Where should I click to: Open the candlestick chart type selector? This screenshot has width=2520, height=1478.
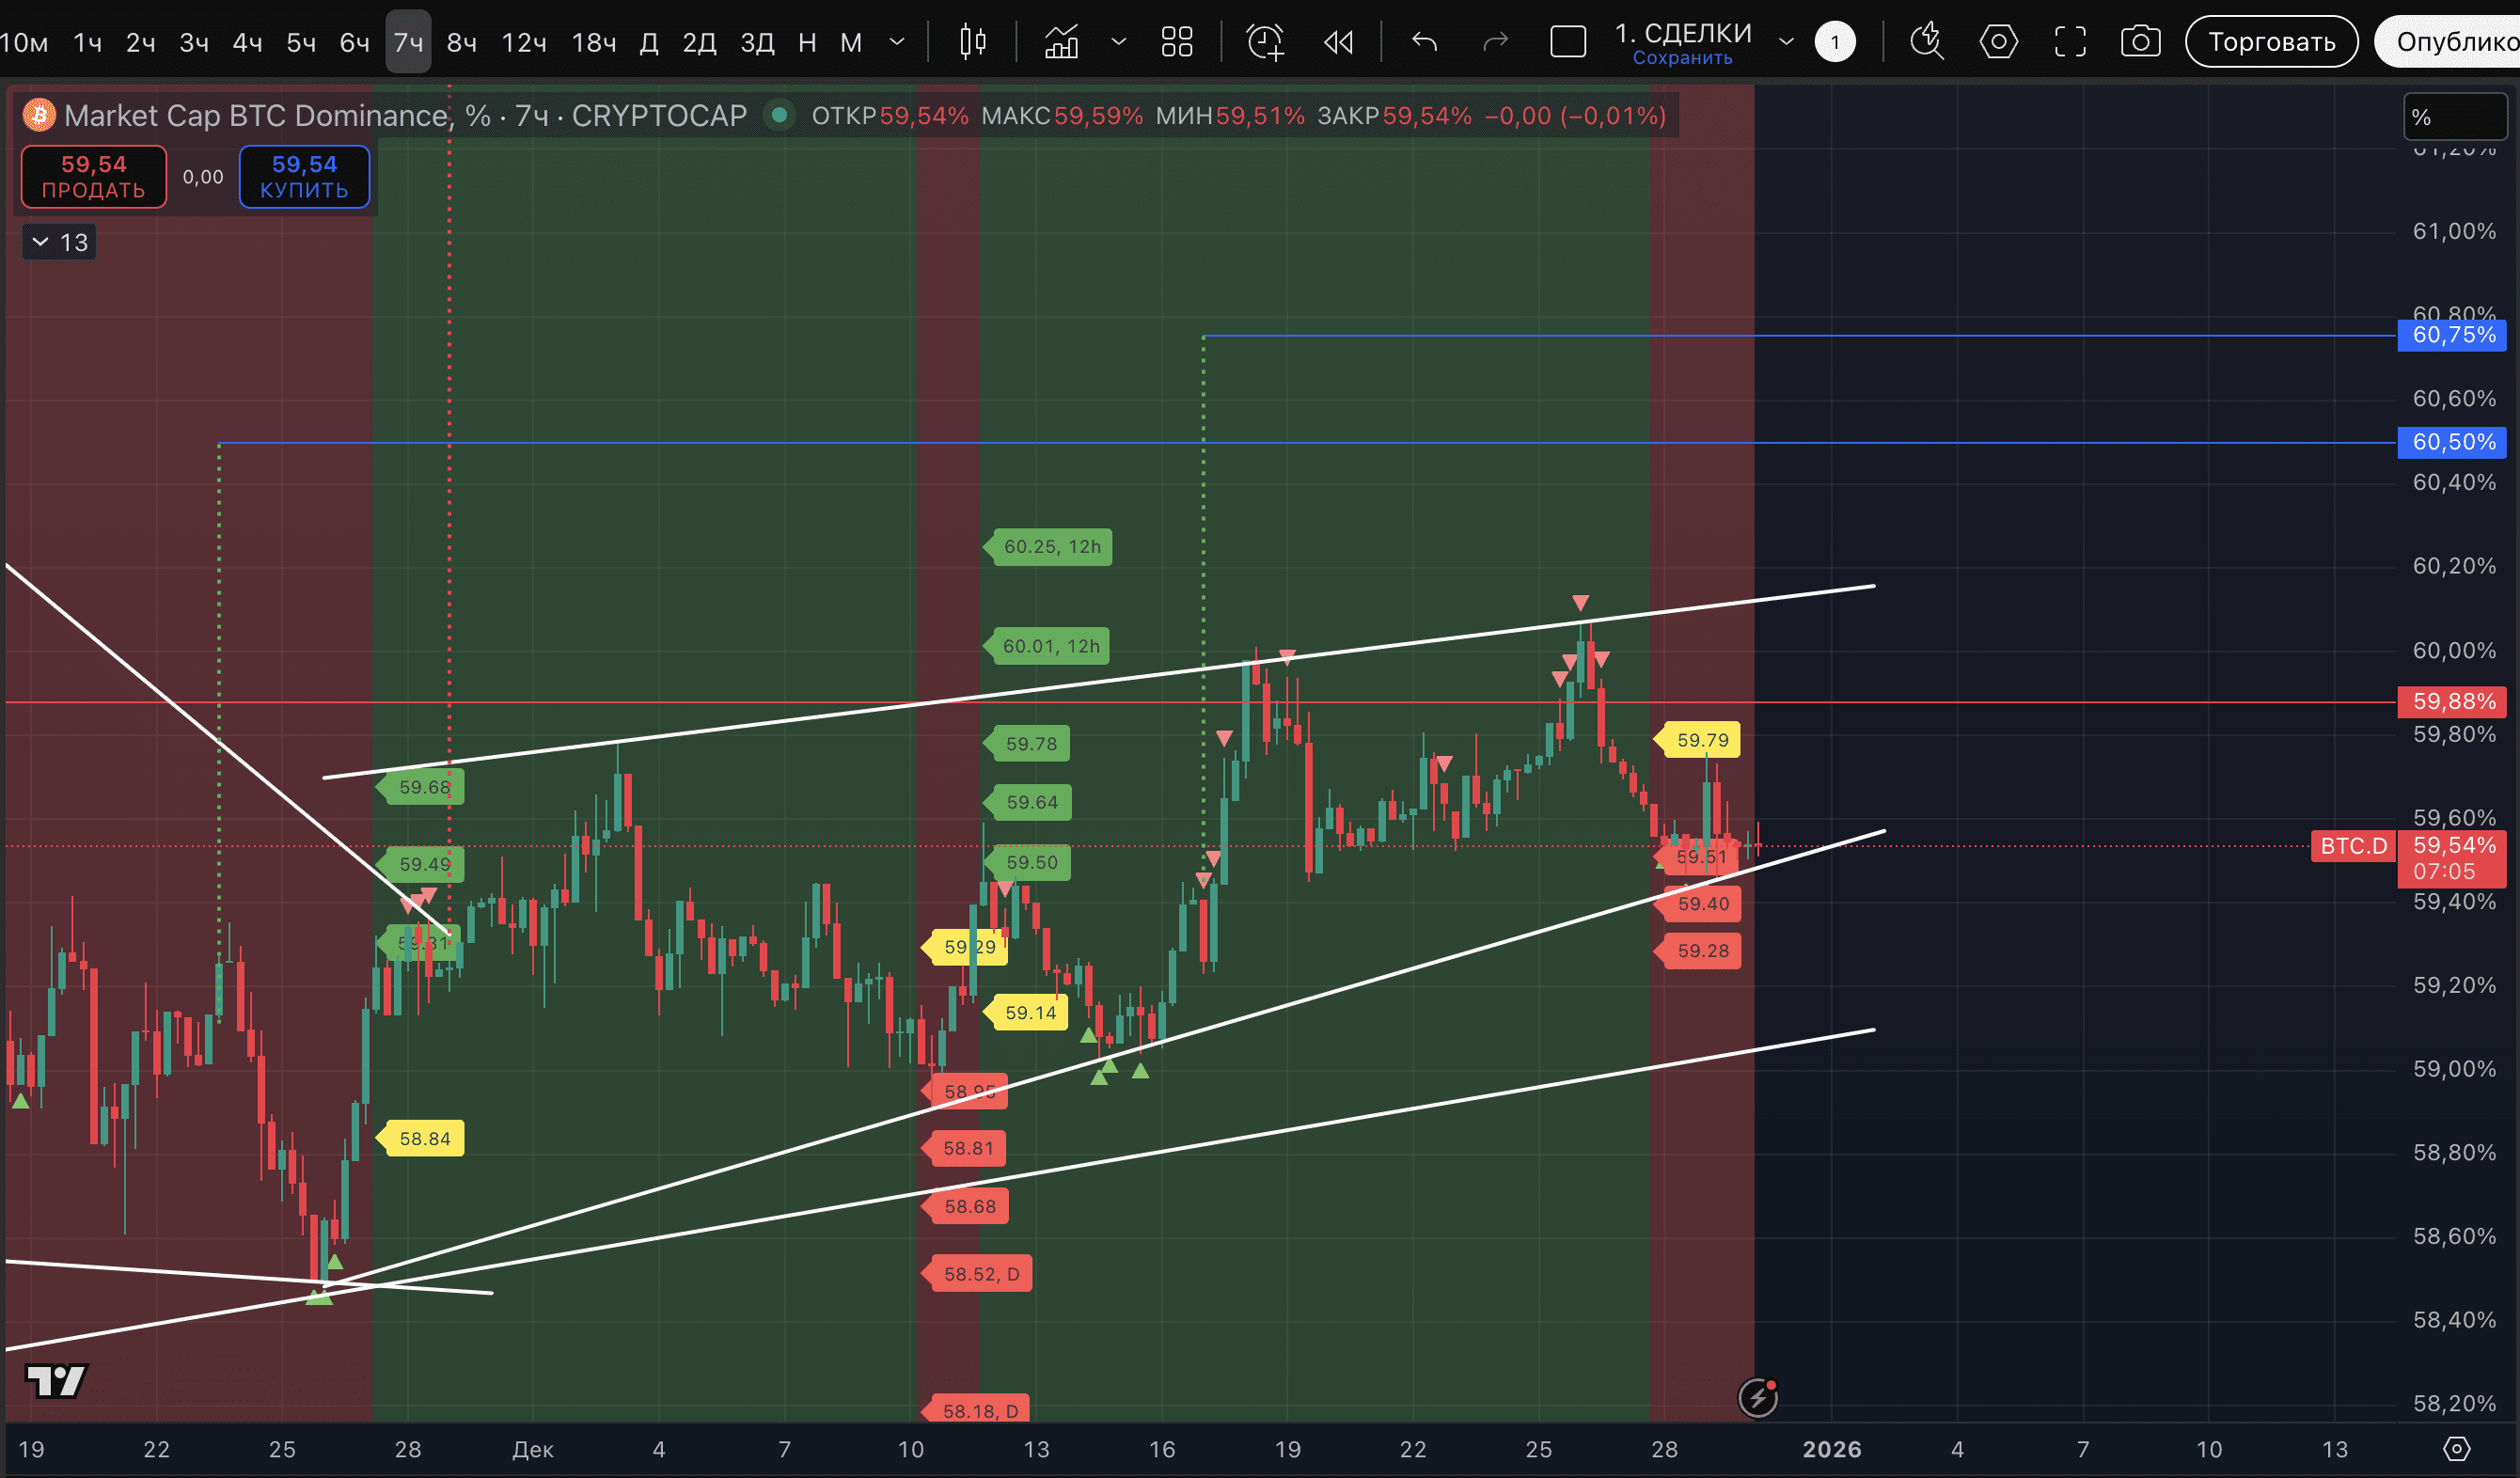(x=972, y=42)
